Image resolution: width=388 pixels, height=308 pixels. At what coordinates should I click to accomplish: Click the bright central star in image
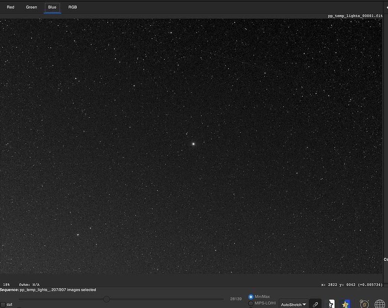[x=193, y=144]
